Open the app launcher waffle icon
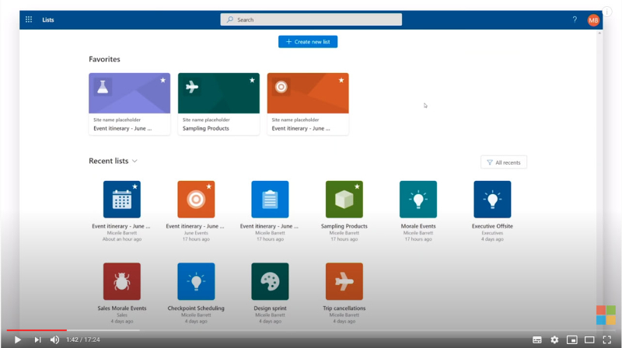 tap(29, 19)
